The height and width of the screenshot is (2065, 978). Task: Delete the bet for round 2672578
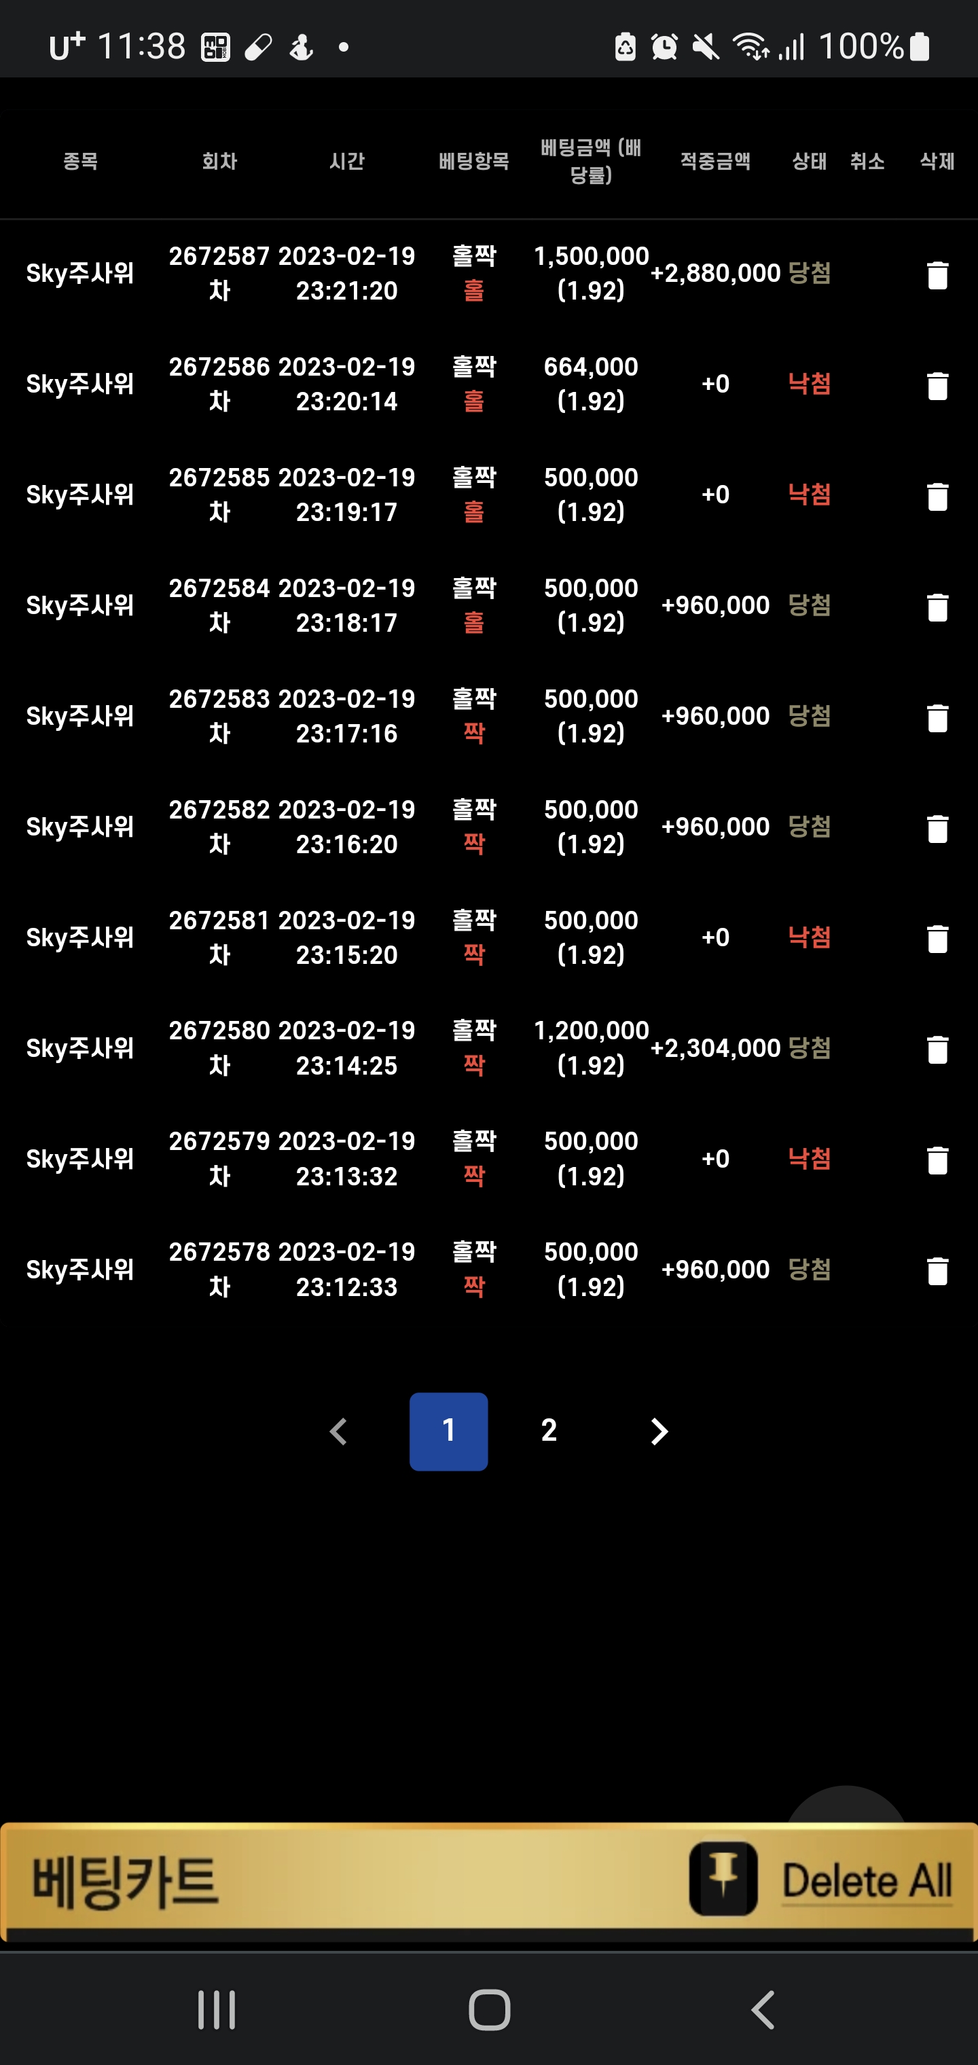937,1270
